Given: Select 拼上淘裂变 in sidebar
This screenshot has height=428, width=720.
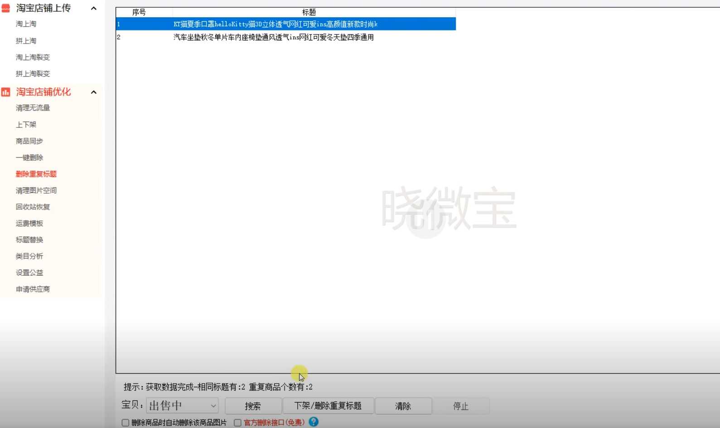Looking at the screenshot, I should (33, 73).
